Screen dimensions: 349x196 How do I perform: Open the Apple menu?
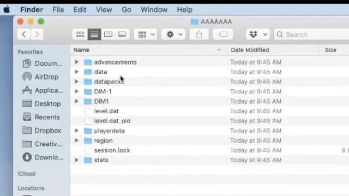7,10
